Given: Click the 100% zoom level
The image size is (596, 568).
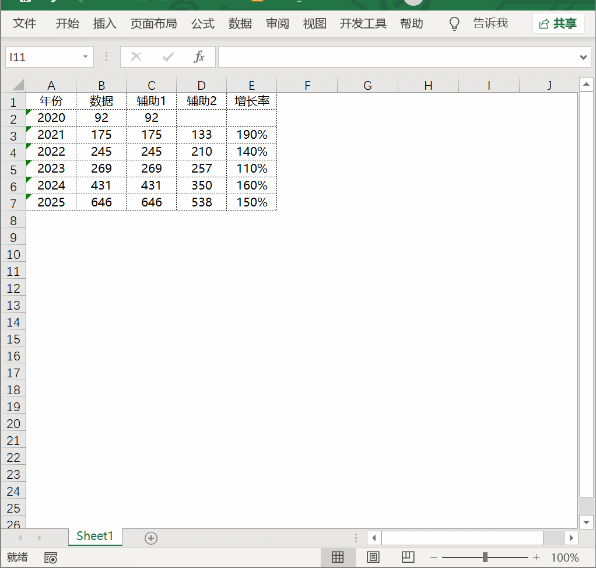Looking at the screenshot, I should [x=565, y=558].
